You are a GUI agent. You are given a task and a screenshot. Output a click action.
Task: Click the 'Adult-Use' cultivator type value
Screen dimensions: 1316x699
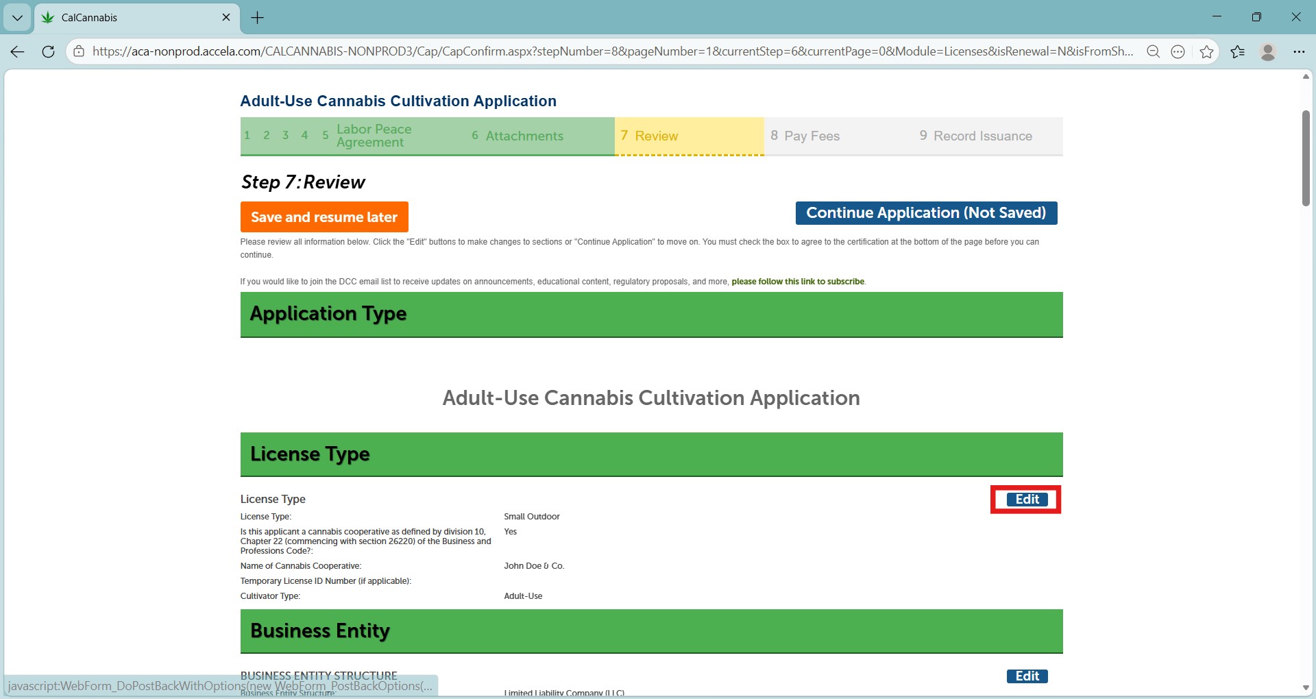pyautogui.click(x=523, y=596)
